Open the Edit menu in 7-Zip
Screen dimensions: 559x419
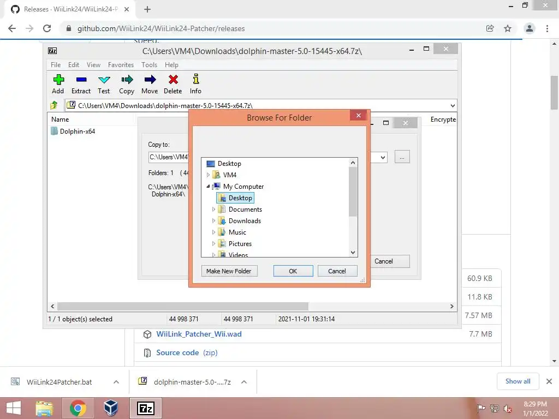coord(74,65)
